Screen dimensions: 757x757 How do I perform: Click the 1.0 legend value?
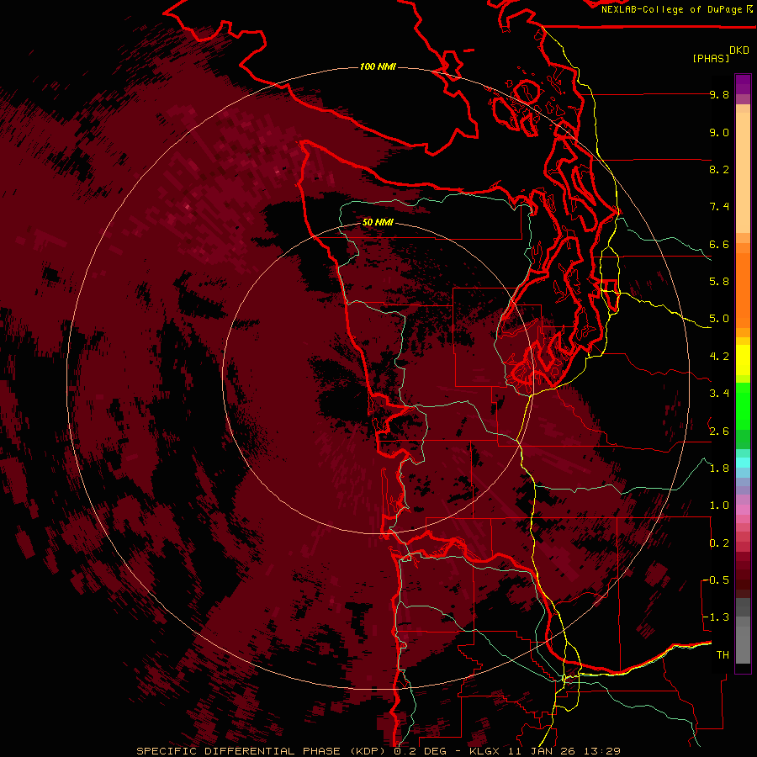point(719,506)
